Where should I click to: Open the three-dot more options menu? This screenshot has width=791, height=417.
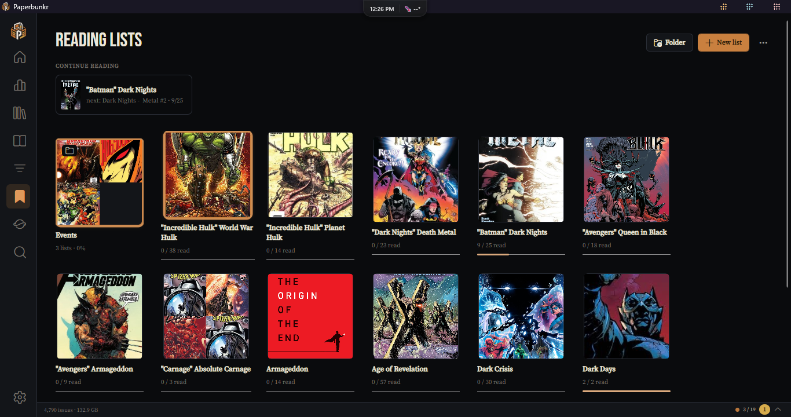(763, 43)
